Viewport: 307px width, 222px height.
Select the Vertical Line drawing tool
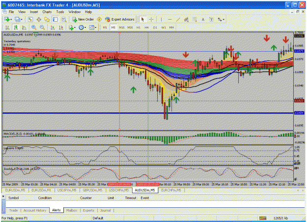[x=161, y=19]
